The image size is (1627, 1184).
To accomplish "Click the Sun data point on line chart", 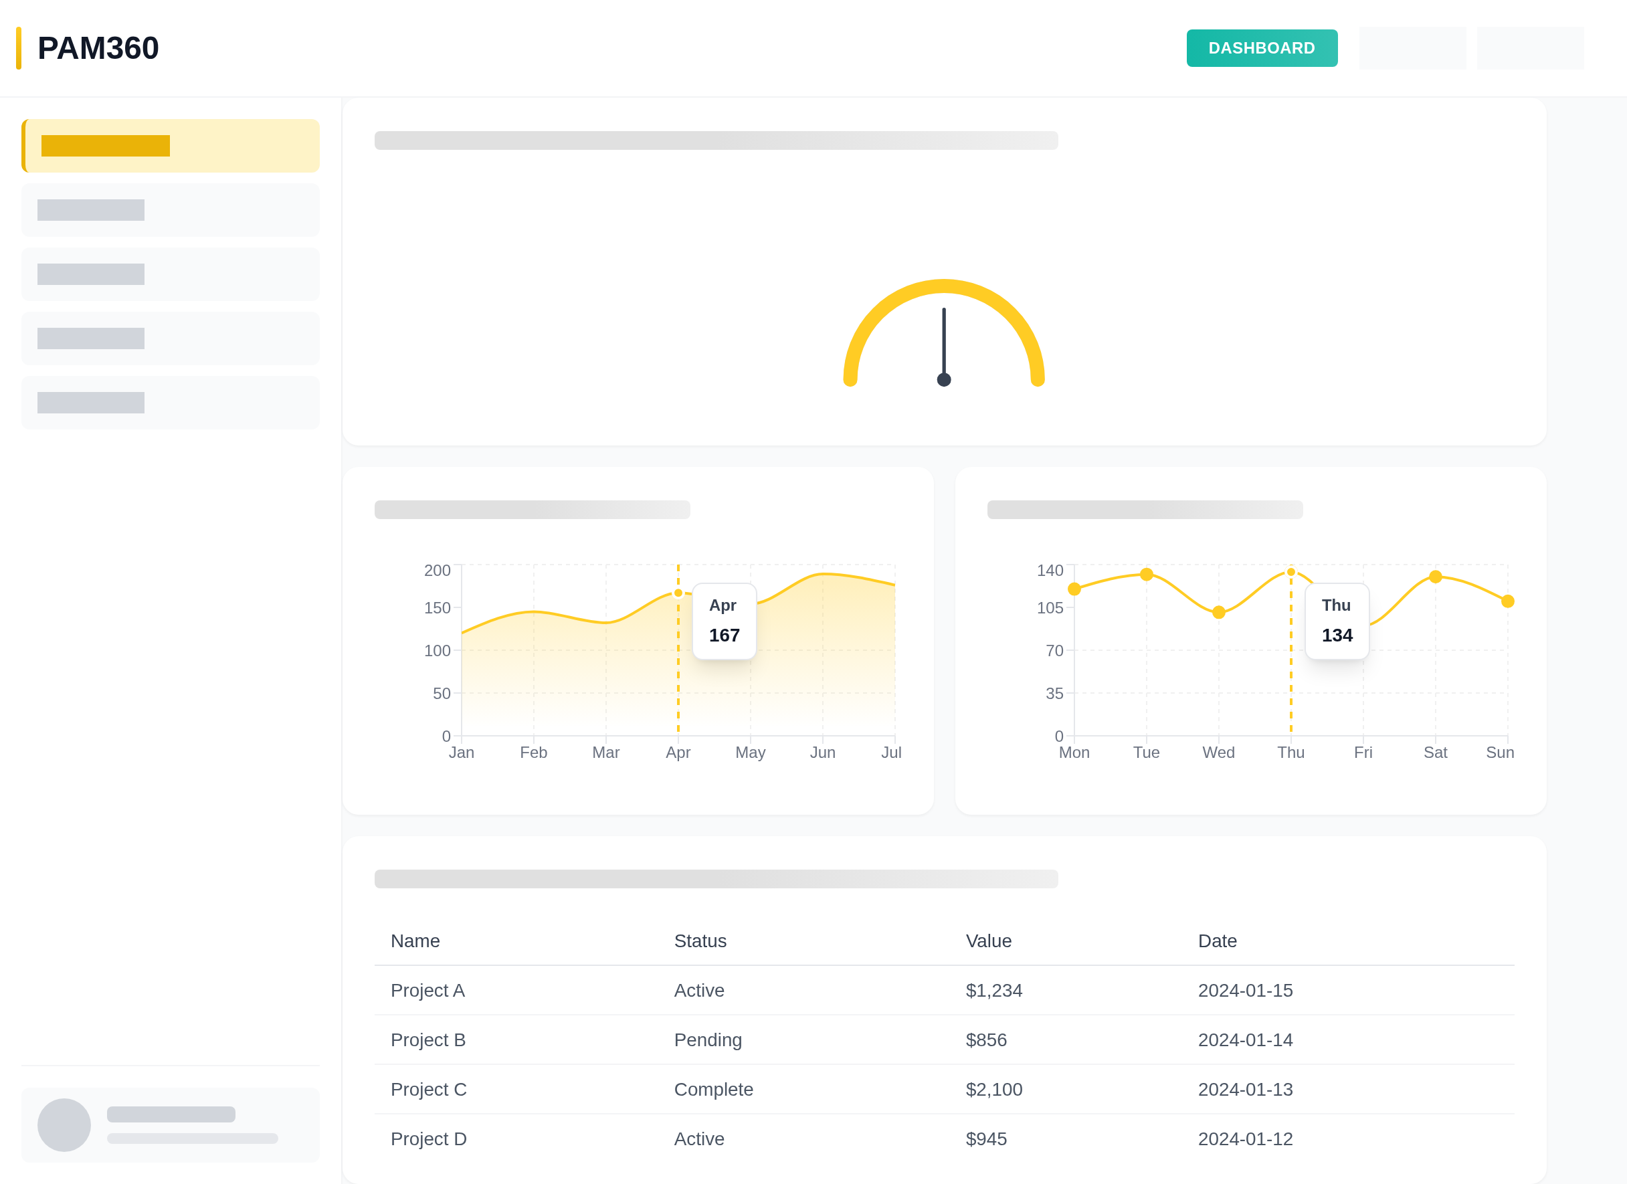I will pyautogui.click(x=1507, y=601).
